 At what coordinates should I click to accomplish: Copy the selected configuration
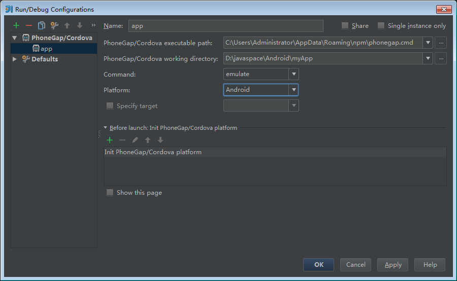coord(42,26)
